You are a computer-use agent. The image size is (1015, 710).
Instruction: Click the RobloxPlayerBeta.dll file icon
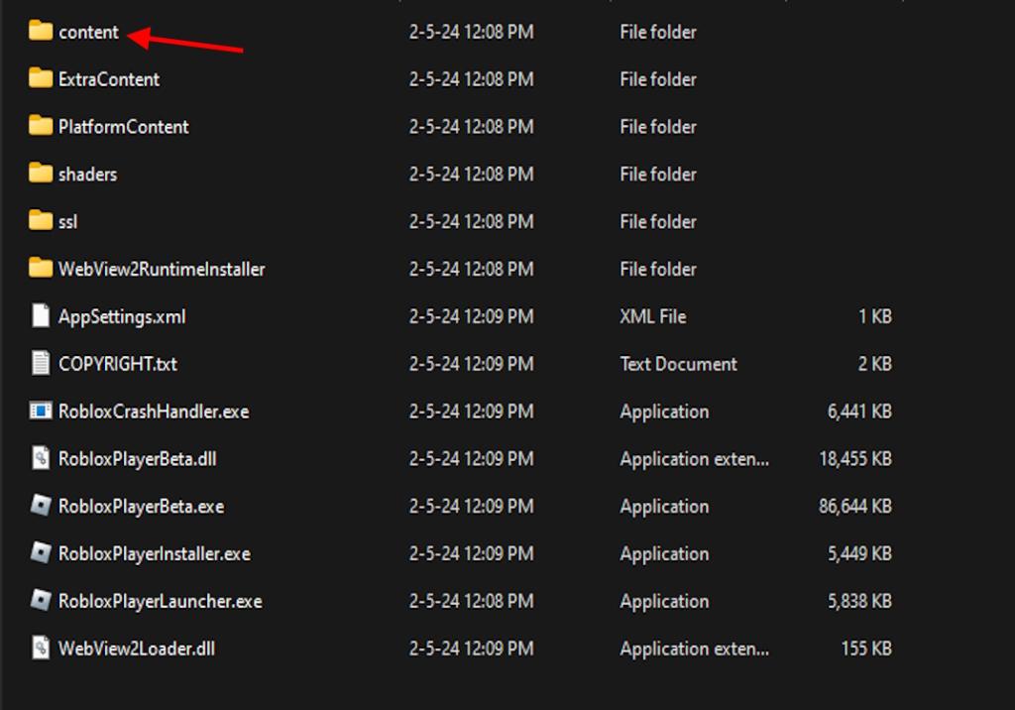(41, 459)
